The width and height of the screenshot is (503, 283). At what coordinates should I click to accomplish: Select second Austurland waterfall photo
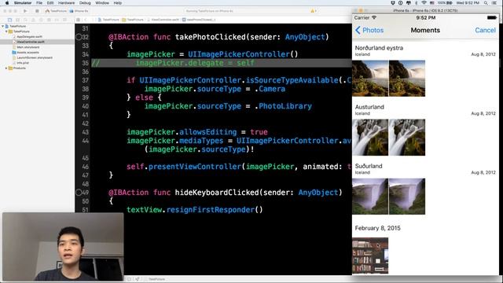pyautogui.click(x=407, y=138)
